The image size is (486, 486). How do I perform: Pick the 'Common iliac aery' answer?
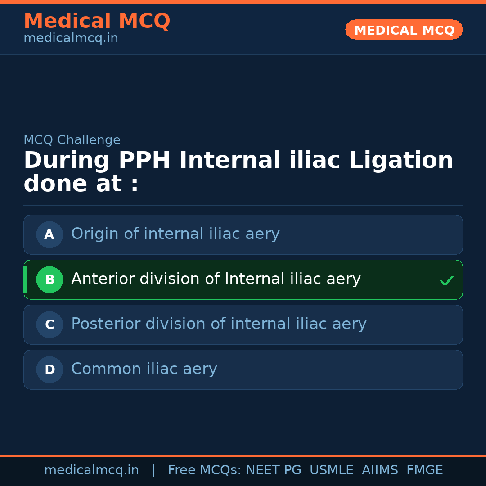[x=144, y=369]
